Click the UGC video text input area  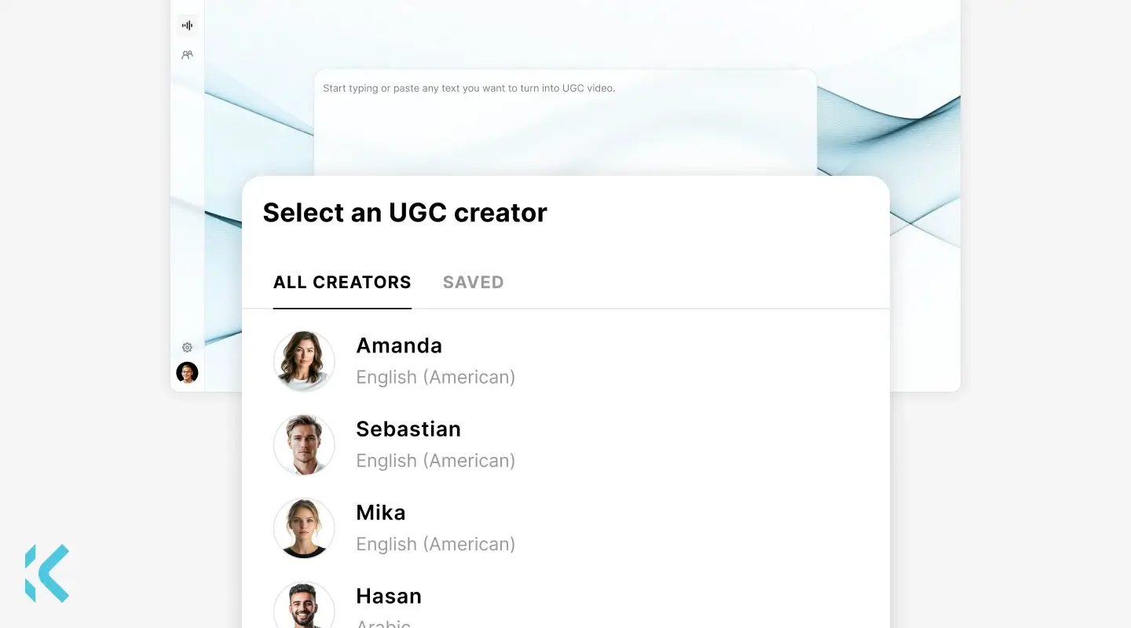565,126
